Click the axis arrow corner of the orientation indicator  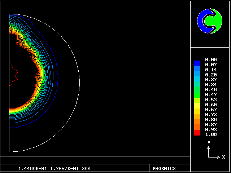pyautogui.click(x=209, y=157)
